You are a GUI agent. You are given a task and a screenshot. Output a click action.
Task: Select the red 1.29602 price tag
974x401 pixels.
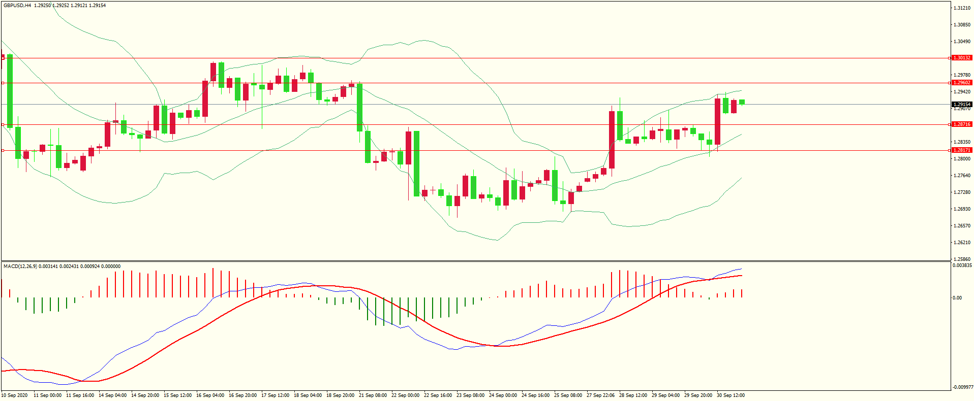(961, 83)
